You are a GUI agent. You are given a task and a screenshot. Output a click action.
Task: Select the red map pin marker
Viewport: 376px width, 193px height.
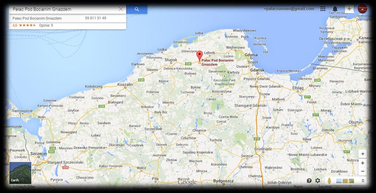click(199, 57)
